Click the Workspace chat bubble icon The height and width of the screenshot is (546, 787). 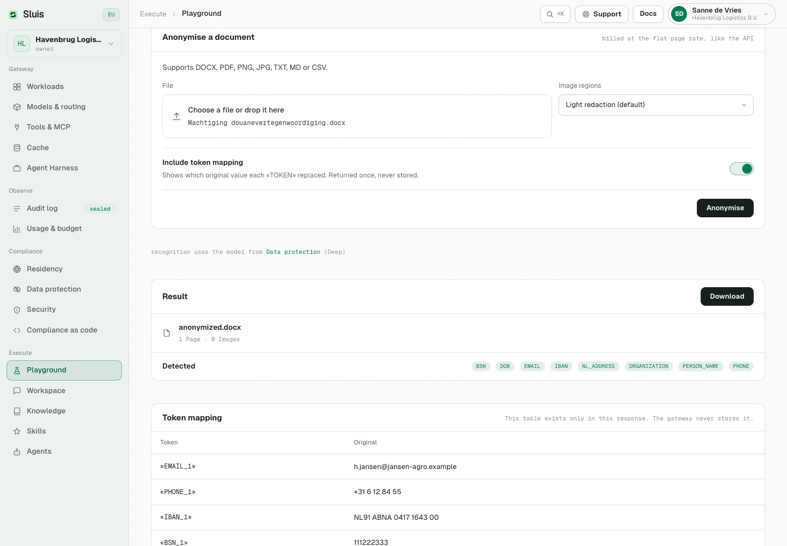pyautogui.click(x=17, y=391)
